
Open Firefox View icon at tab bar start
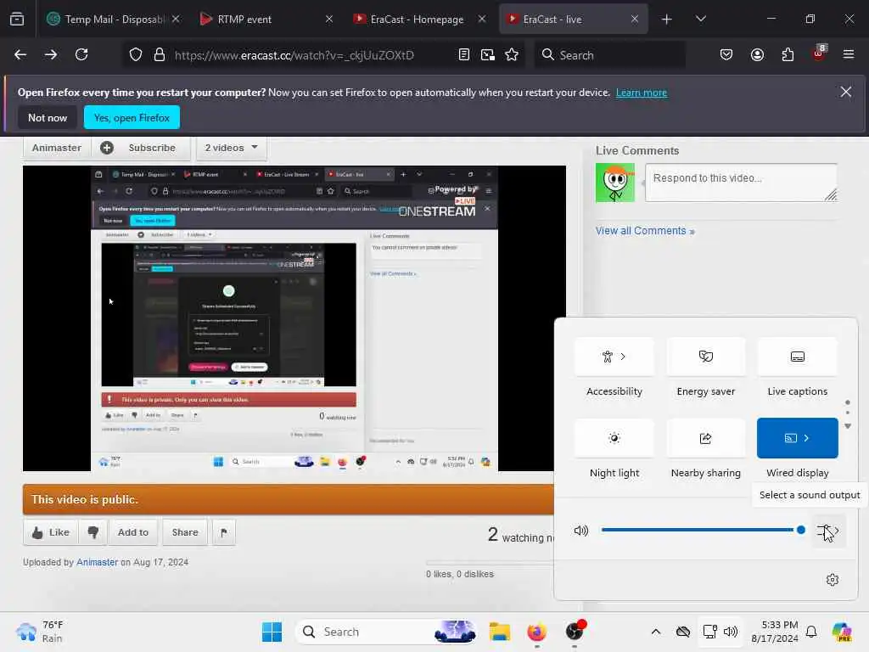(x=17, y=20)
